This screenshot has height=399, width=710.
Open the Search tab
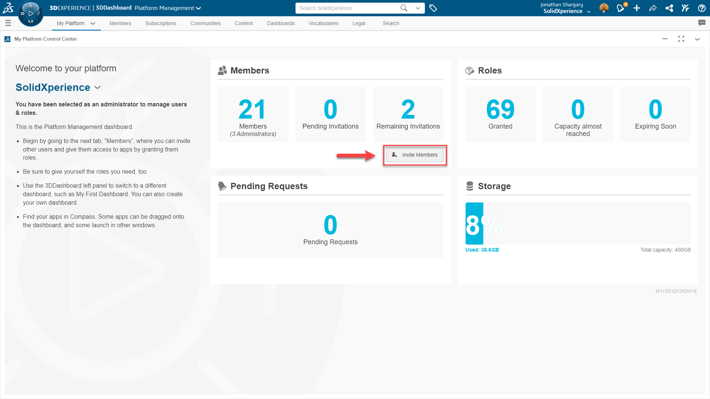(391, 23)
